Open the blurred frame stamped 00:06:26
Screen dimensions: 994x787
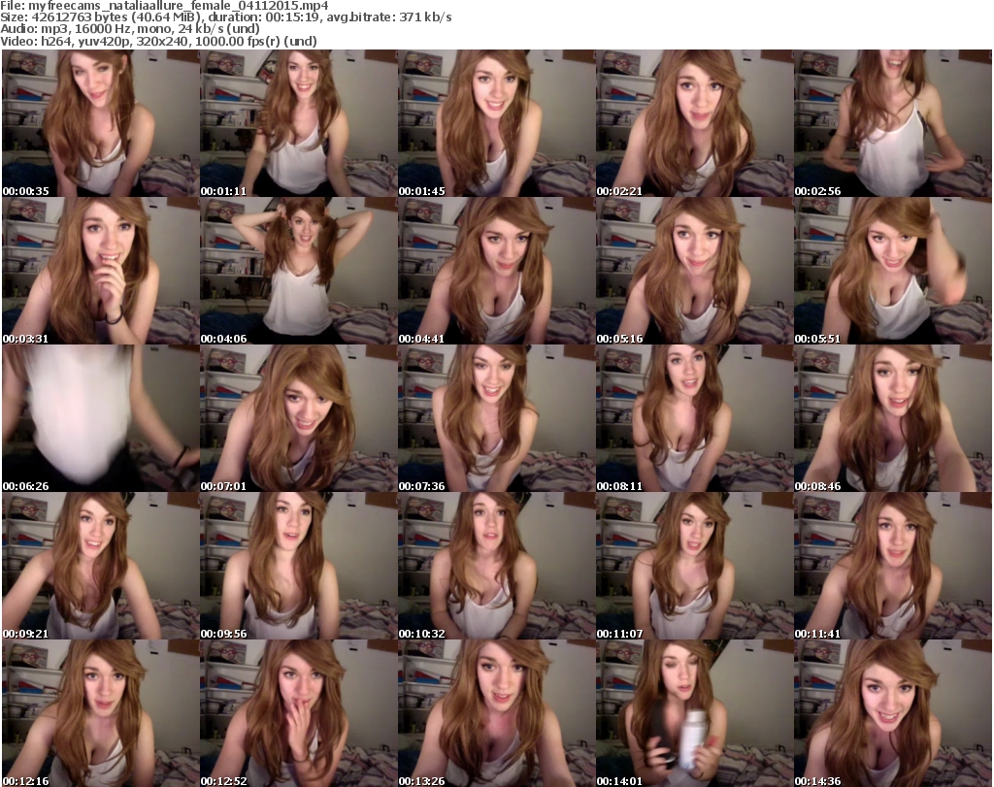point(101,418)
